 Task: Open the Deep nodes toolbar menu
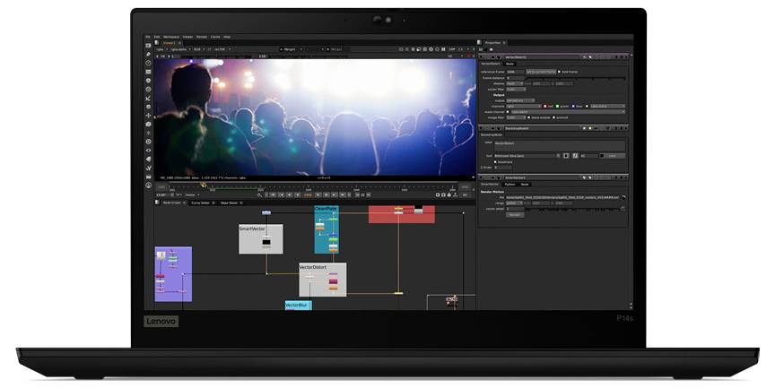click(x=148, y=142)
